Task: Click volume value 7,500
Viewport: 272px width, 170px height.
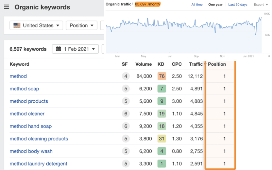Action: [x=146, y=114]
